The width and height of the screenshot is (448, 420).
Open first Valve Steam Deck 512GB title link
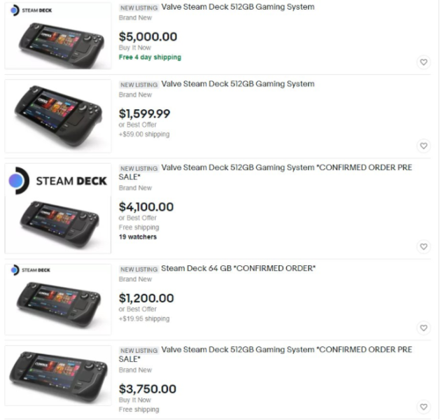point(238,7)
